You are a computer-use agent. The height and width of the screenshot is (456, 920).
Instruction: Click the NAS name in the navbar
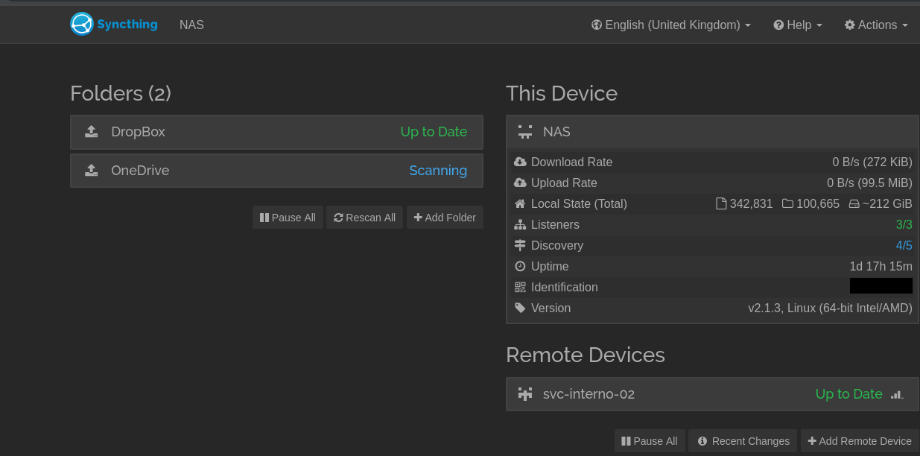click(x=191, y=25)
